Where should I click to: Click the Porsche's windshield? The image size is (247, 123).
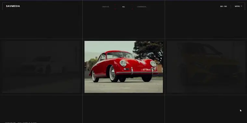pyautogui.click(x=119, y=55)
